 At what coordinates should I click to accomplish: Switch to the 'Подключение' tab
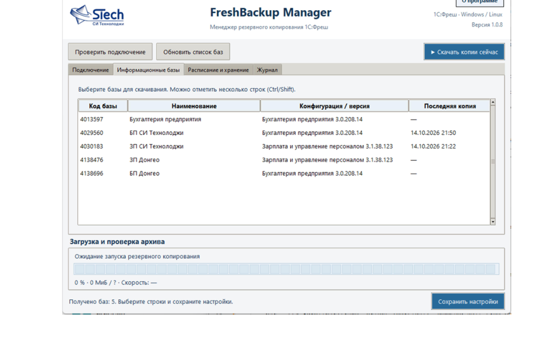tap(90, 70)
